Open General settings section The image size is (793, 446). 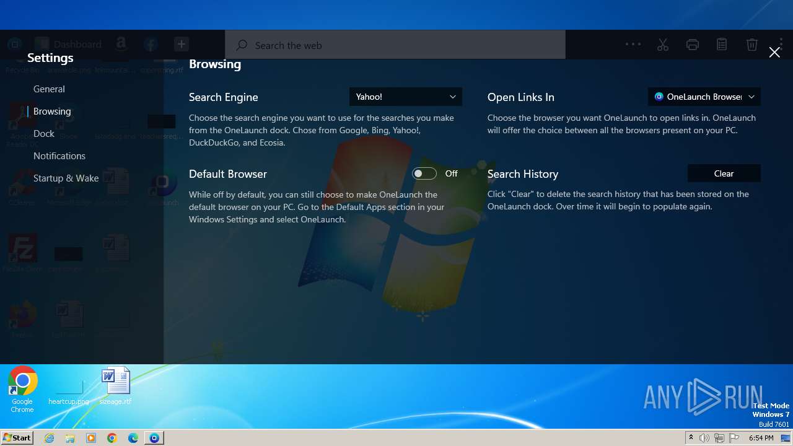tap(49, 89)
